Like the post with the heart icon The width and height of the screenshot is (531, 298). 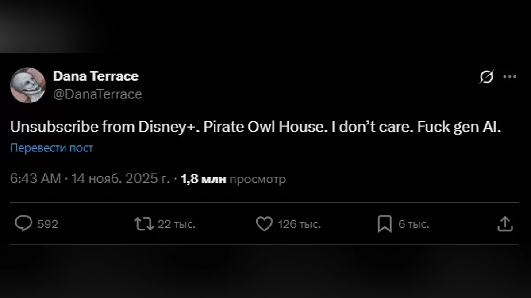coord(264,224)
